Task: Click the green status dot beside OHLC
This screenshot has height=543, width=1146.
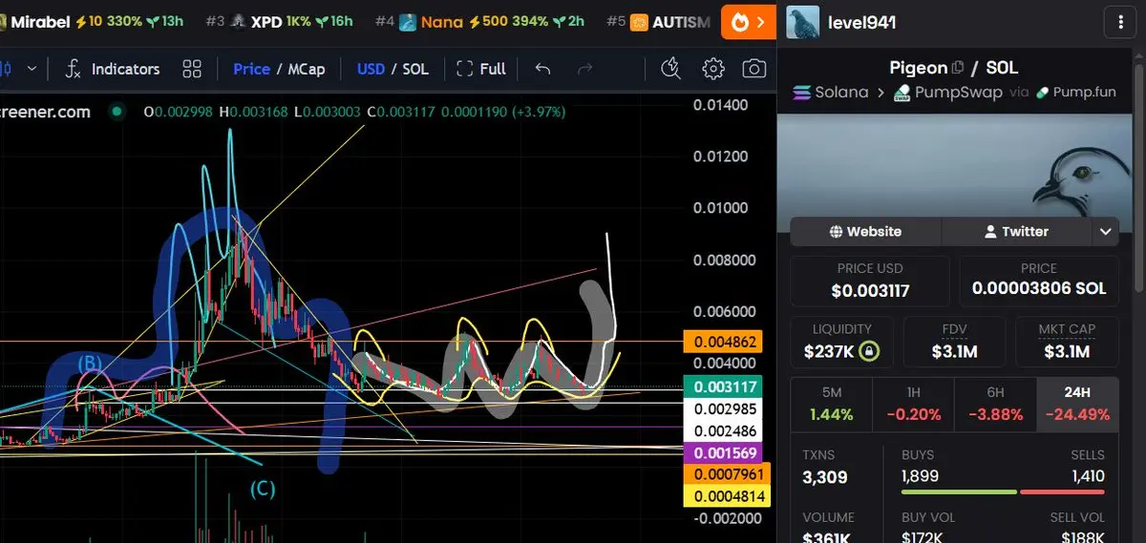Action: coord(117,112)
